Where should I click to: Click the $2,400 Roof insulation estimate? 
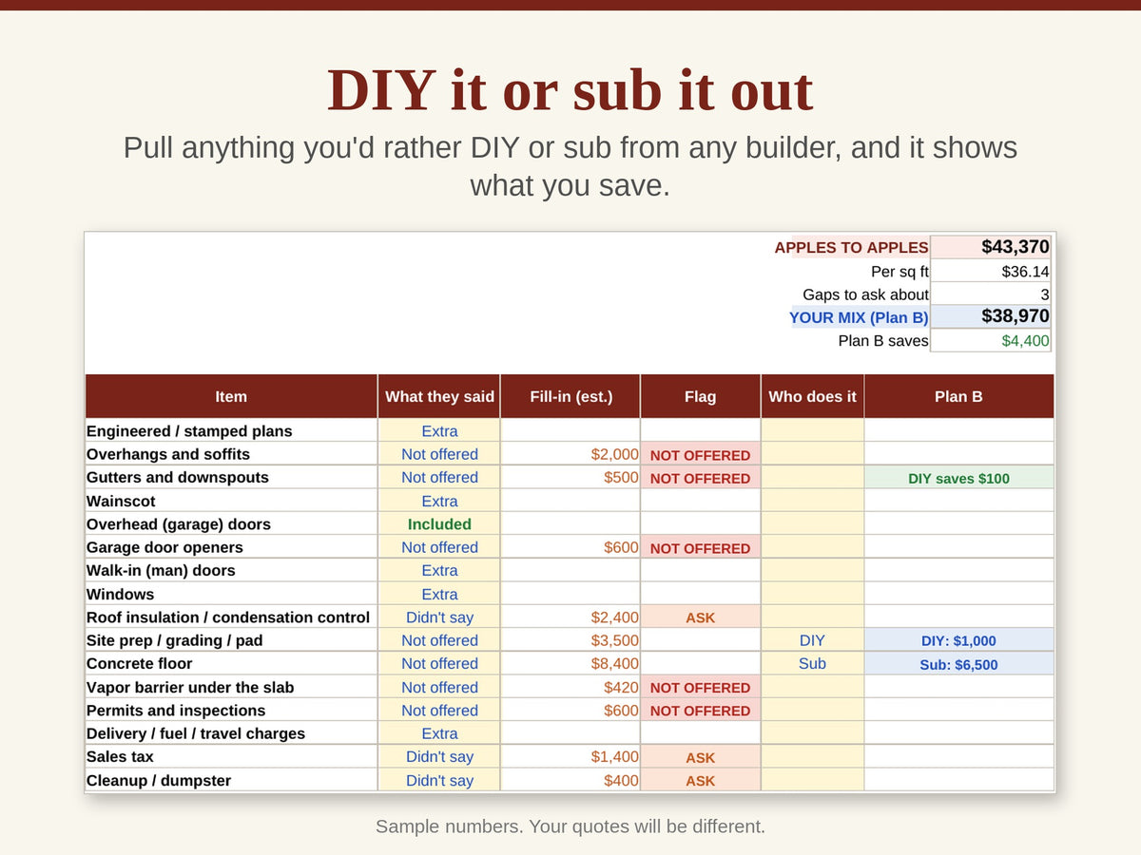pos(570,617)
